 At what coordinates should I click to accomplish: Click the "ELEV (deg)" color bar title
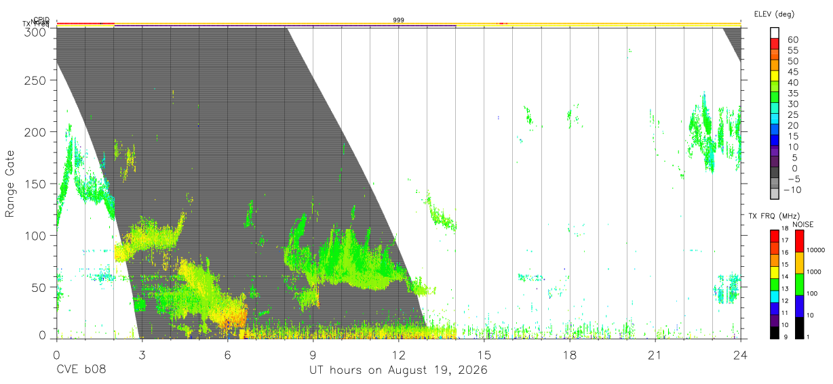774,14
